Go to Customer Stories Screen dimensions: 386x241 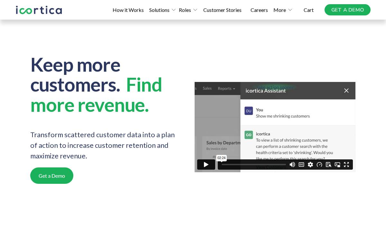click(x=222, y=10)
